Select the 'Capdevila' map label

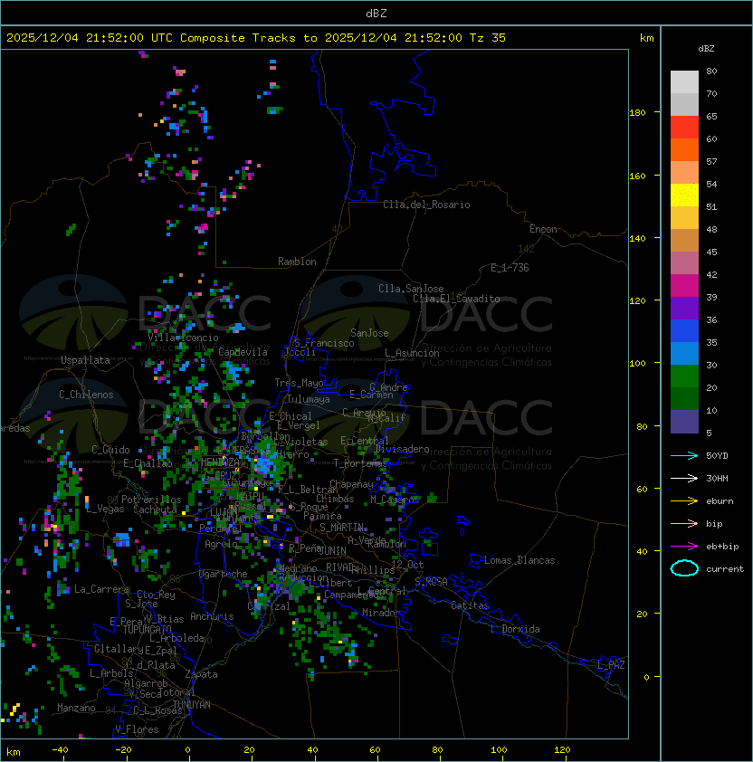(x=243, y=352)
